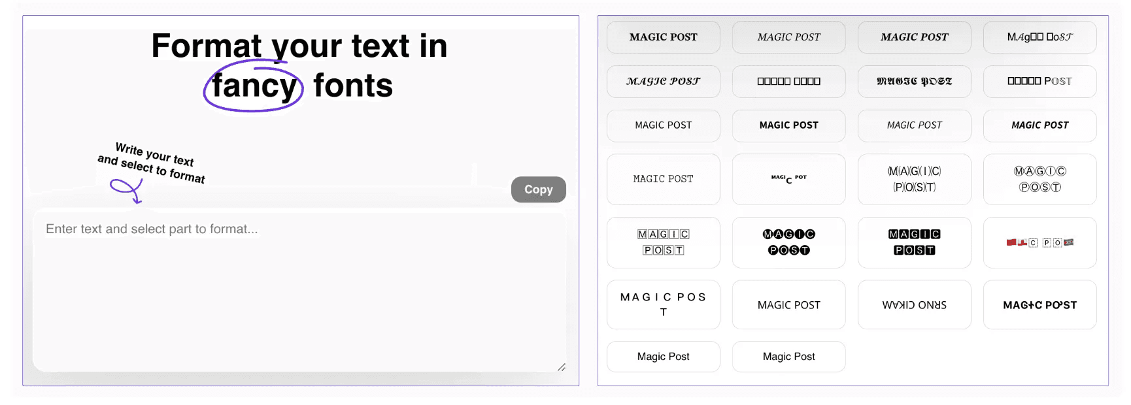Choose the outlined squared letters MAGIC POST style
1131x405 pixels.
coord(663,242)
